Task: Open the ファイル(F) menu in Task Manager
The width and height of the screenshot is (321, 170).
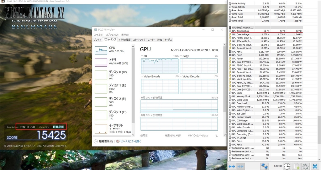Action: (98, 35)
